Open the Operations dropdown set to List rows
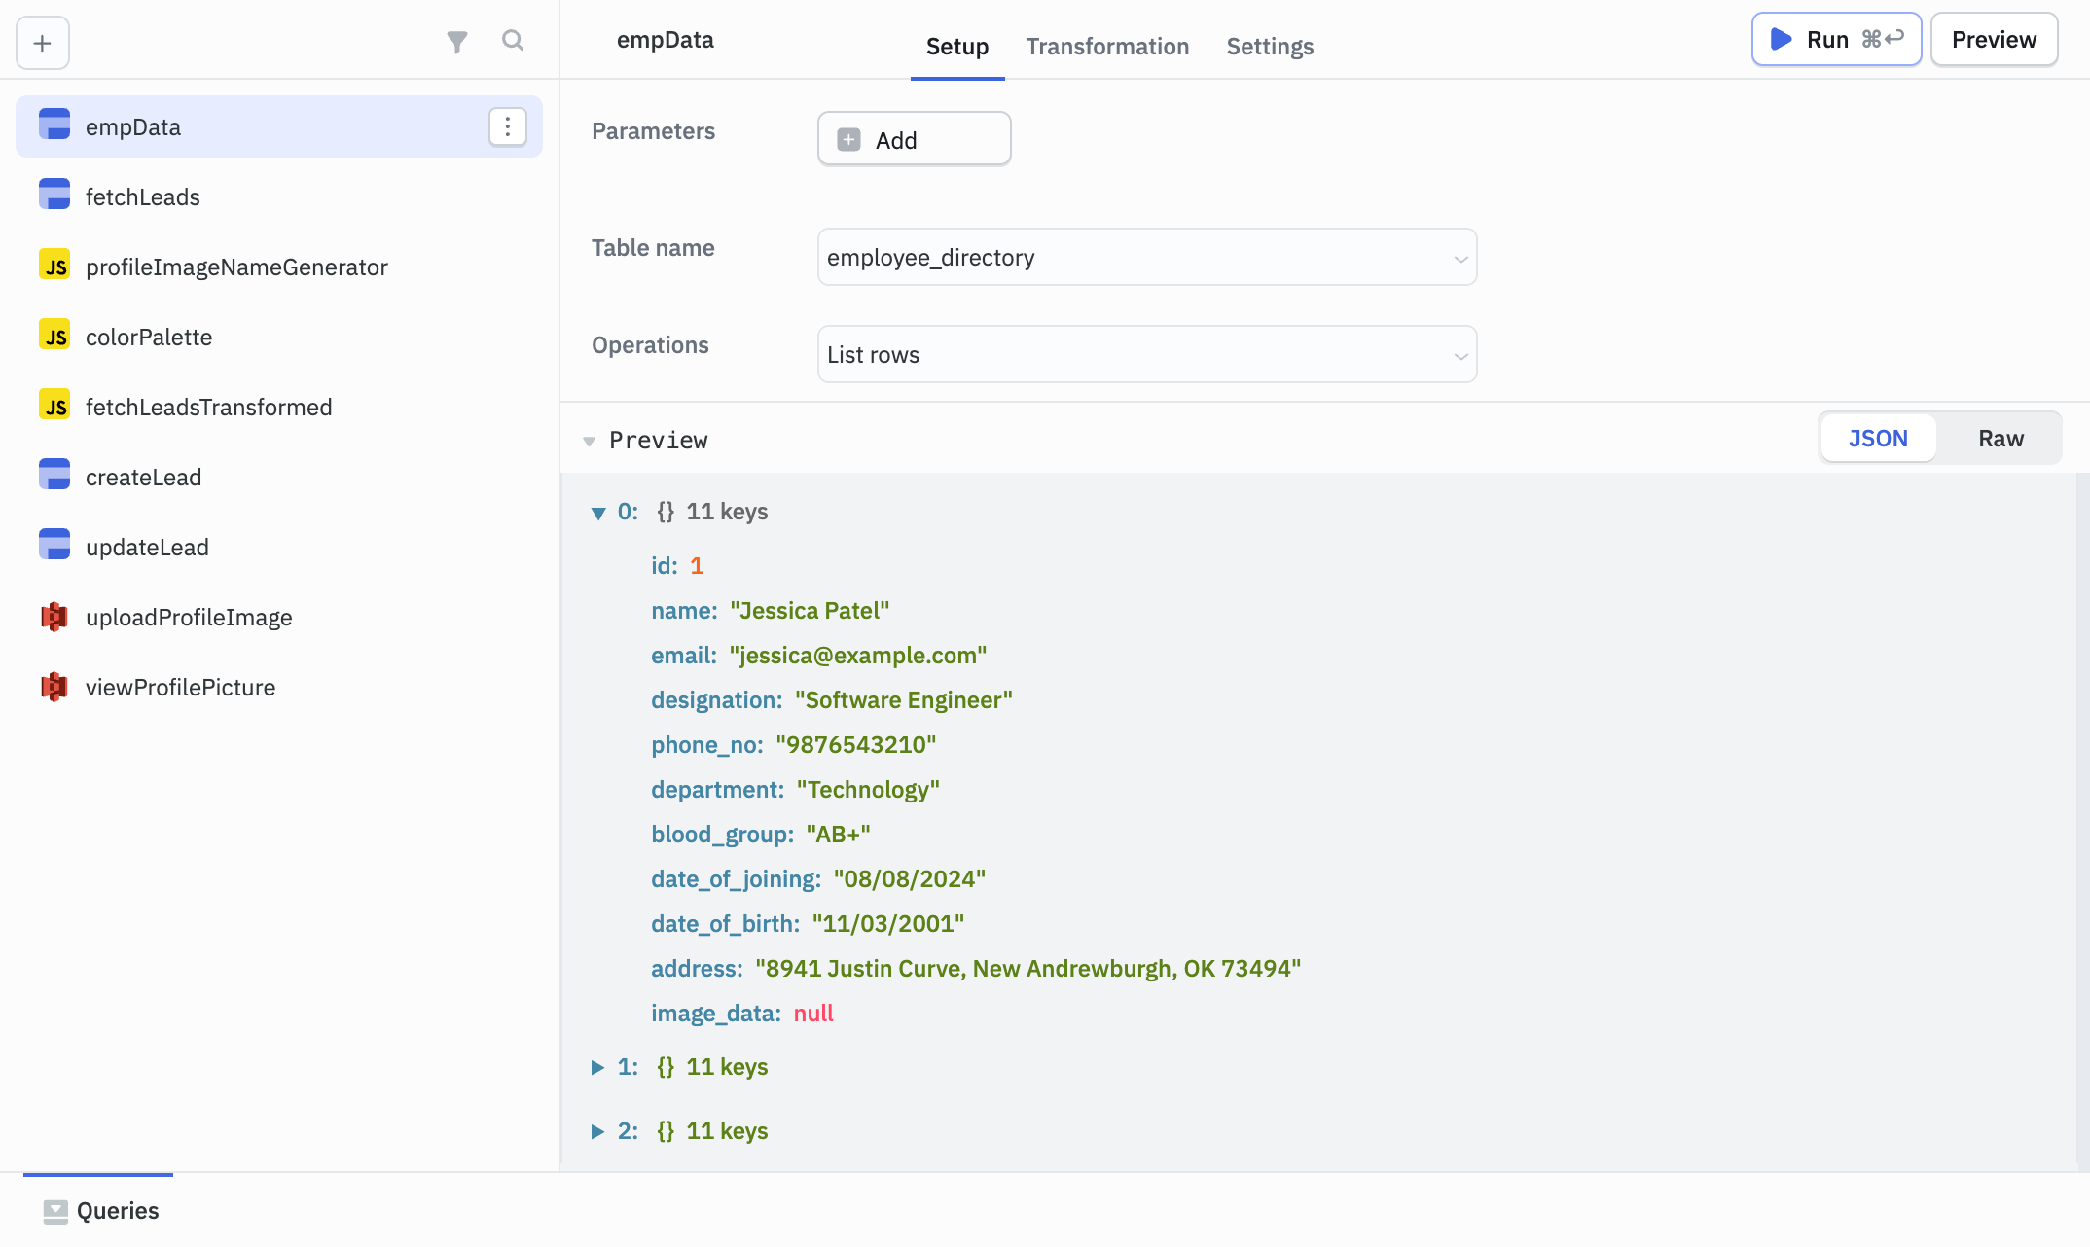Screen dimensions: 2090x1247 [x=1146, y=354]
